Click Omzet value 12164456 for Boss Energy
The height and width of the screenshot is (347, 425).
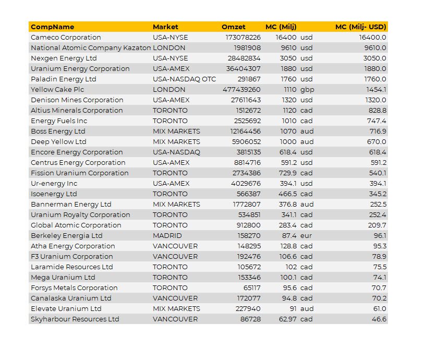click(245, 131)
